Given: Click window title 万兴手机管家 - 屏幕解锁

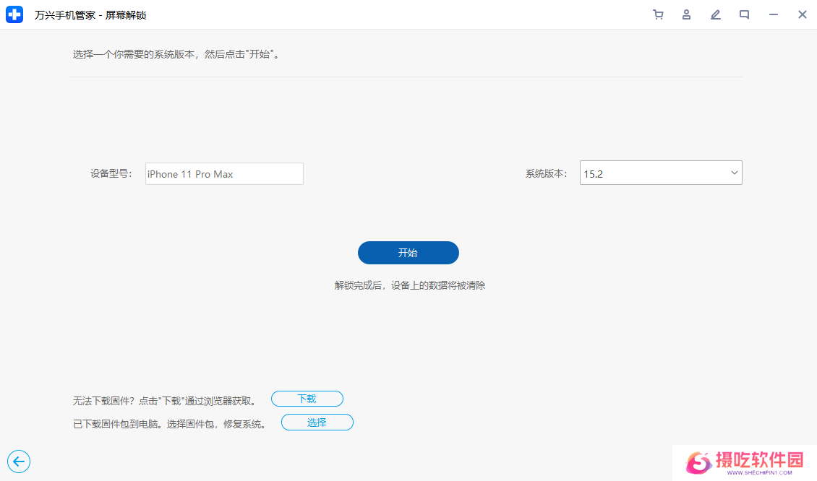Looking at the screenshot, I should 90,15.
